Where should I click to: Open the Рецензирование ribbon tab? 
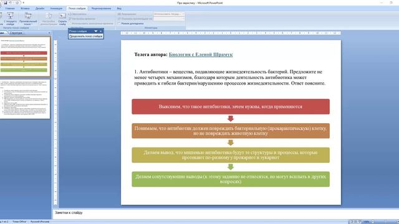coord(101,8)
